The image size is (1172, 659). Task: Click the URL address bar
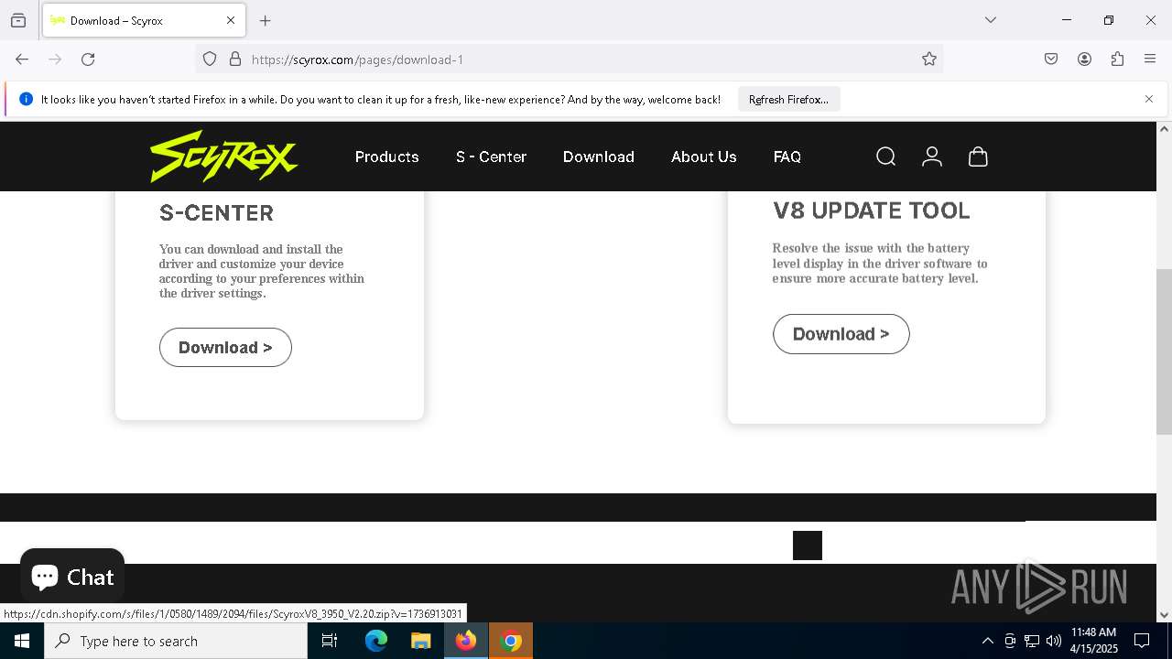click(x=568, y=59)
